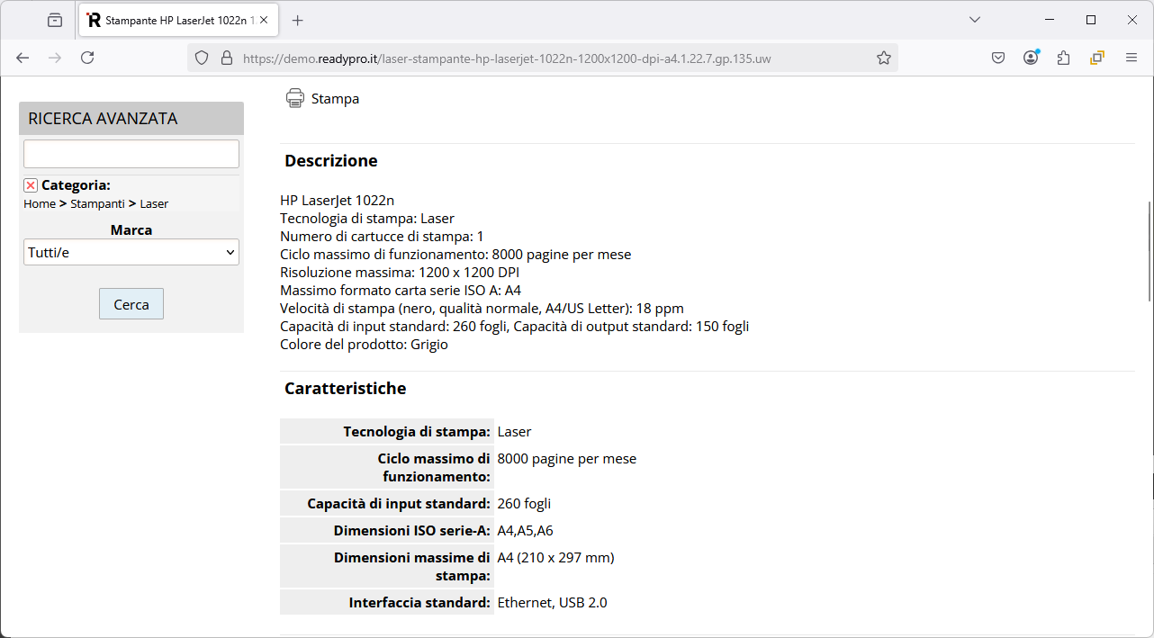
Task: Open the Extensions puzzle icon
Action: (1064, 58)
